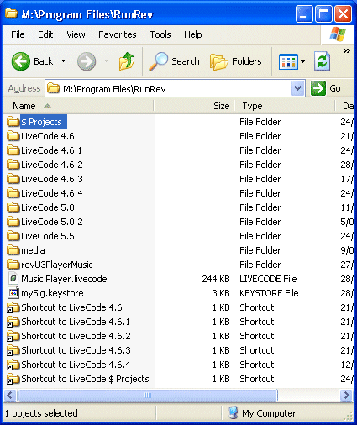
Task: Toggle the Folders pane button
Action: (236, 61)
